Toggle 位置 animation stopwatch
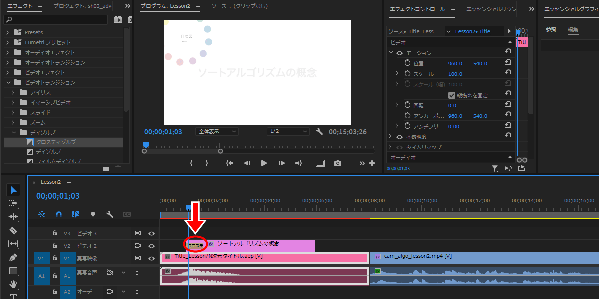 coord(407,63)
